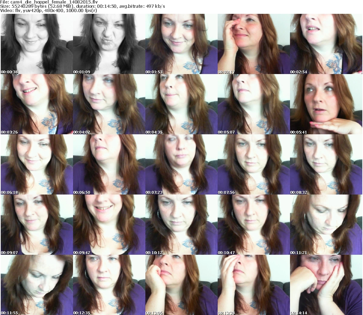Viewport: 363px width, 315px height.
Task: Select the thumbnail stamped 00:00:38
Action: (x=37, y=44)
